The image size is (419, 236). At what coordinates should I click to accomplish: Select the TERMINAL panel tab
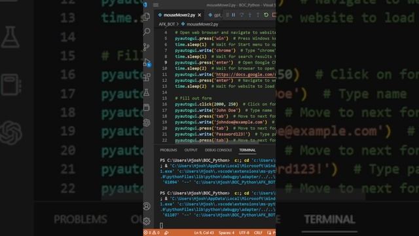pos(247,150)
